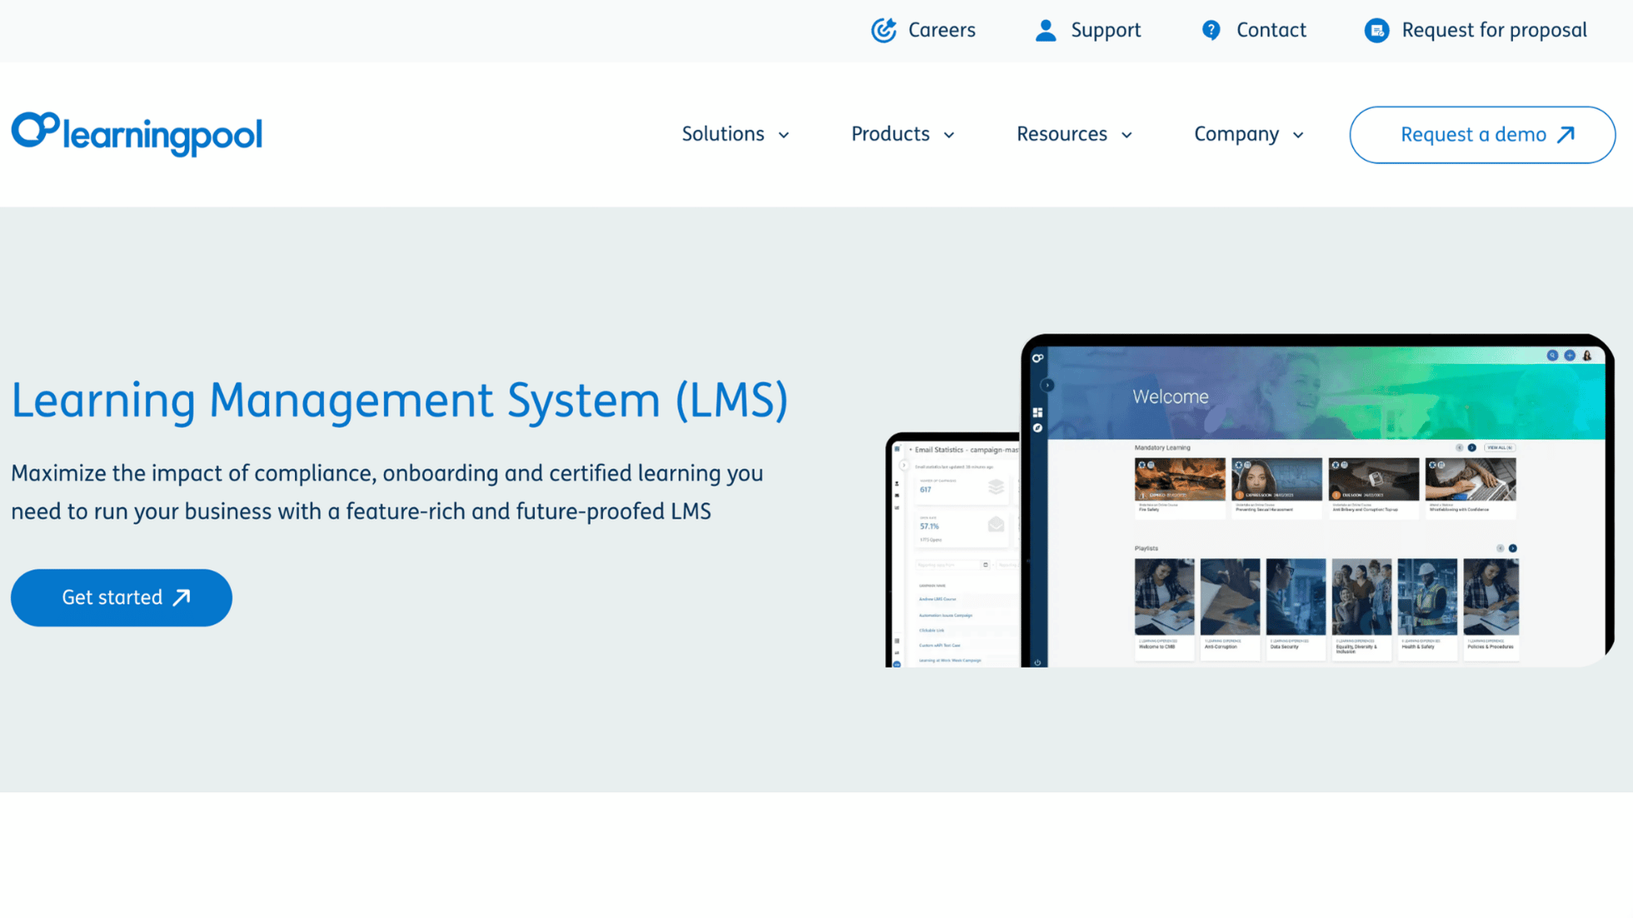Expand the Company dropdown chevron
Viewport: 1633px width, 918px height.
(1298, 135)
